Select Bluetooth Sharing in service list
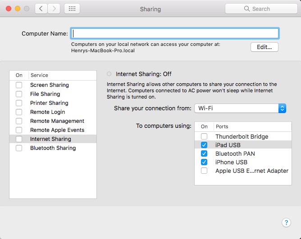This screenshot has height=239, width=301. click(53, 148)
